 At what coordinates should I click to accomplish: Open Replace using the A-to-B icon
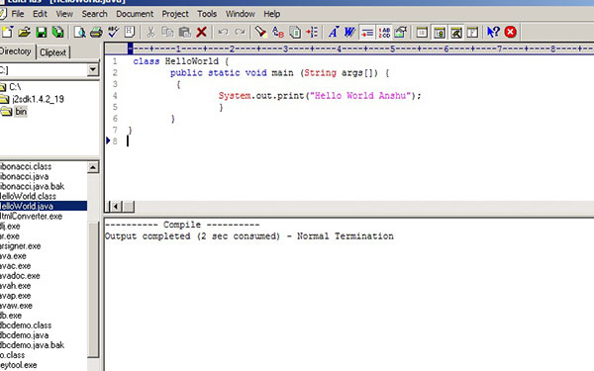tap(278, 33)
